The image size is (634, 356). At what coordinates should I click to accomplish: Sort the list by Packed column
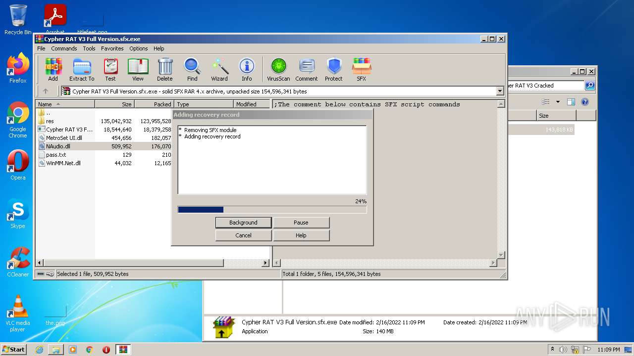pos(154,104)
